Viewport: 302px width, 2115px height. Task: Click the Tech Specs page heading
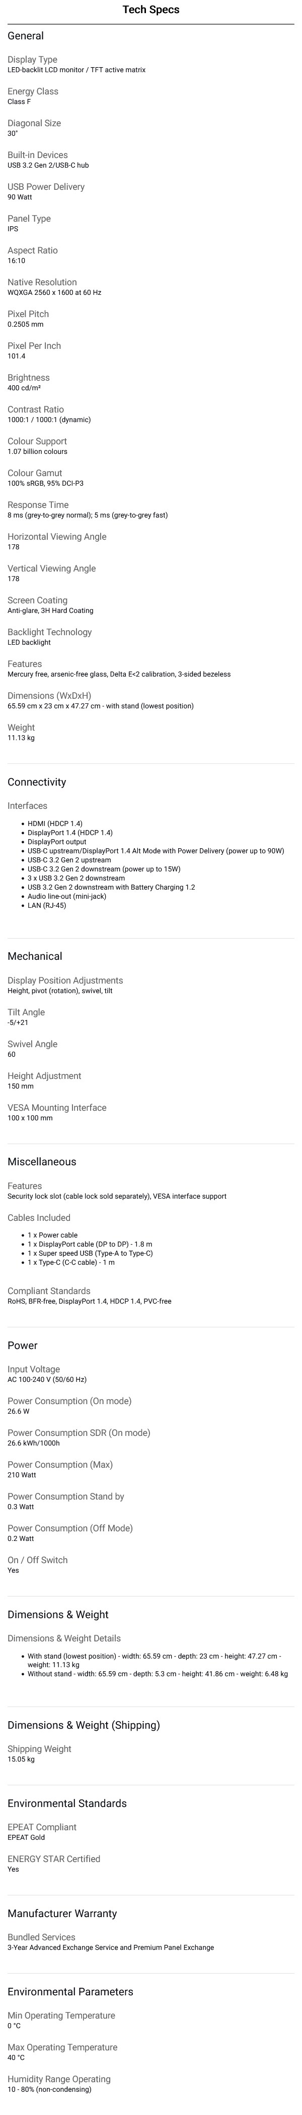point(150,10)
